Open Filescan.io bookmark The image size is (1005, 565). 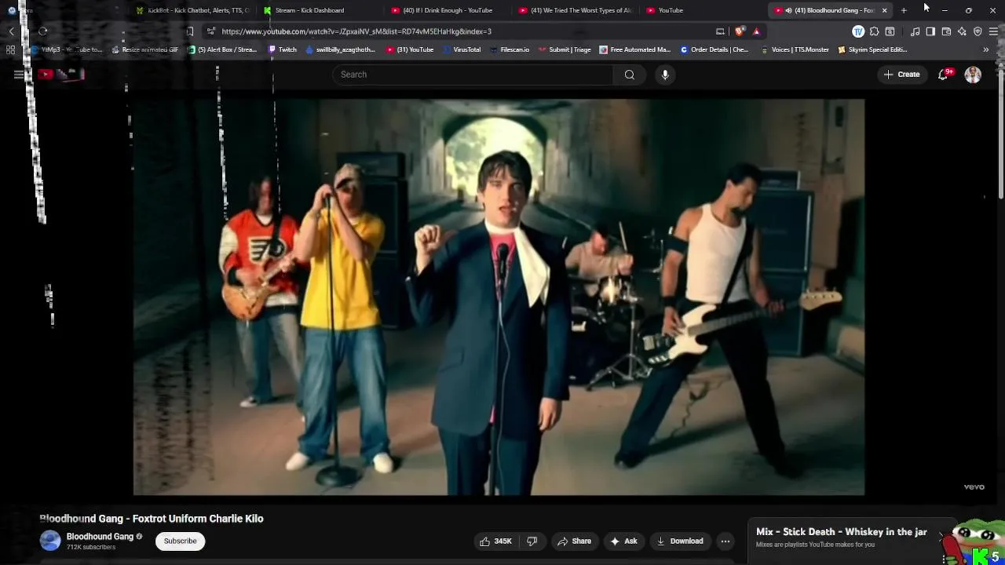(510, 49)
